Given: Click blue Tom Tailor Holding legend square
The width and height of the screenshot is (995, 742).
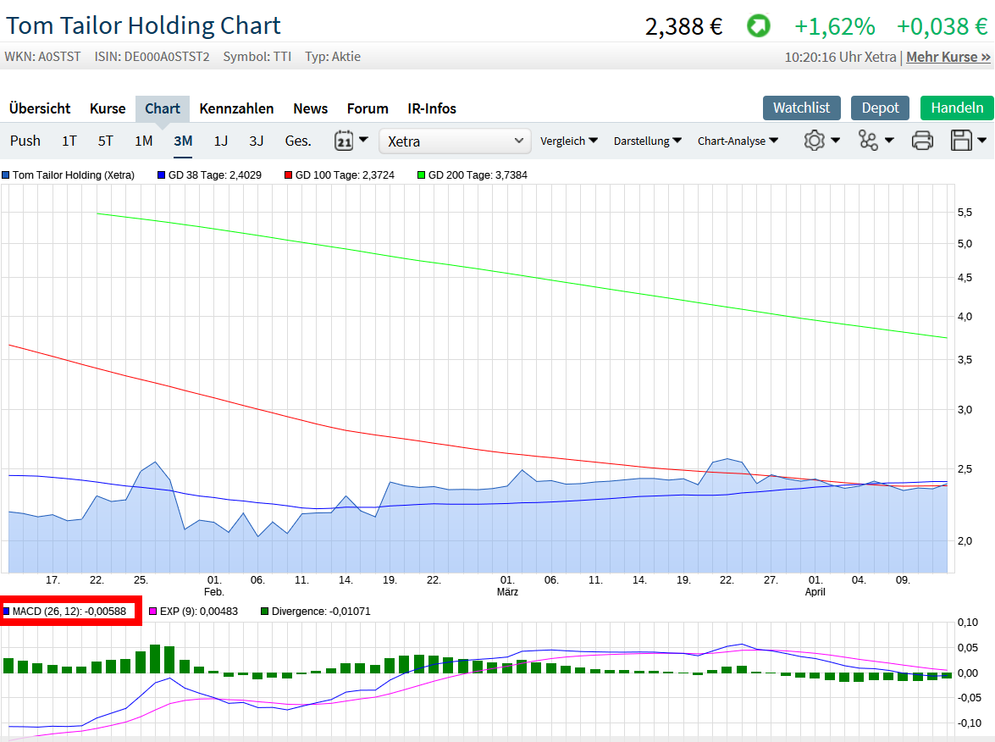Looking at the screenshot, I should click(x=6, y=175).
